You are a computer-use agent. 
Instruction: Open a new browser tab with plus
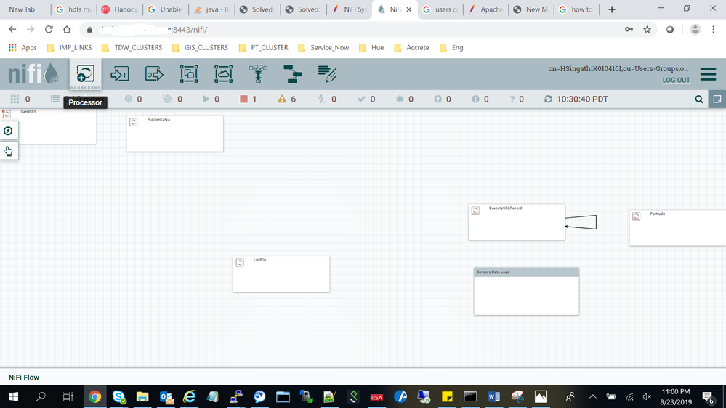(x=612, y=9)
